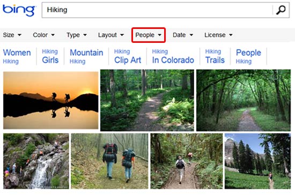295x195 pixels.
Task: Open the two backpackers walking image
Action: coord(109,161)
